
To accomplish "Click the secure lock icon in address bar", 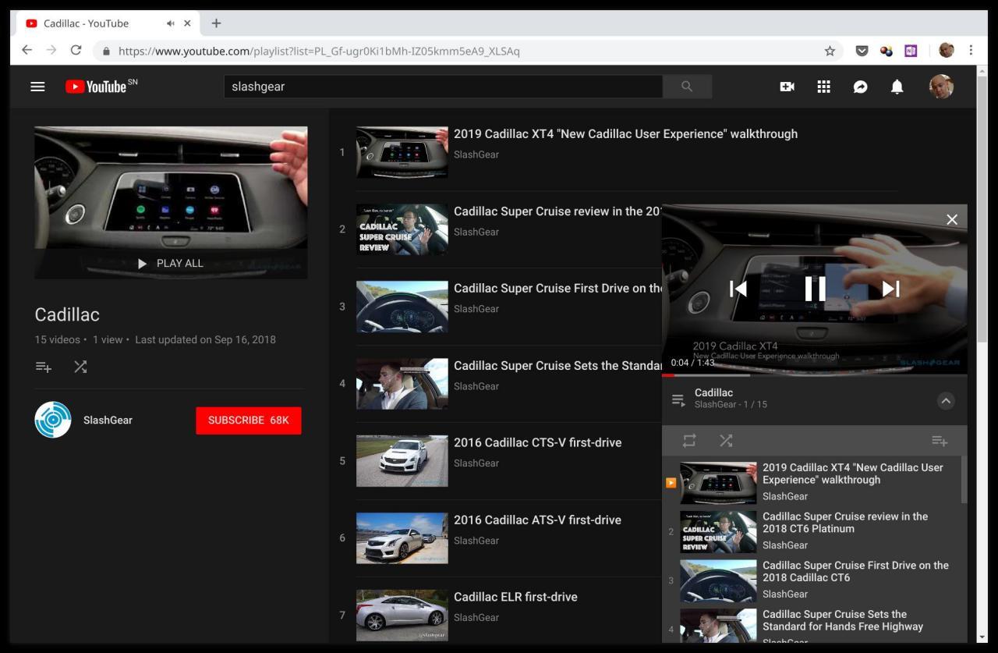I will tap(107, 51).
